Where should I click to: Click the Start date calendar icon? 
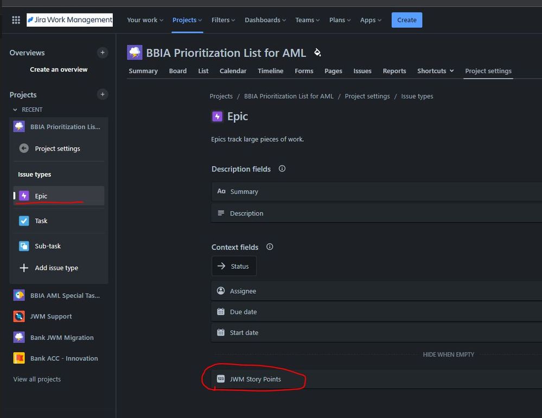[x=221, y=332]
